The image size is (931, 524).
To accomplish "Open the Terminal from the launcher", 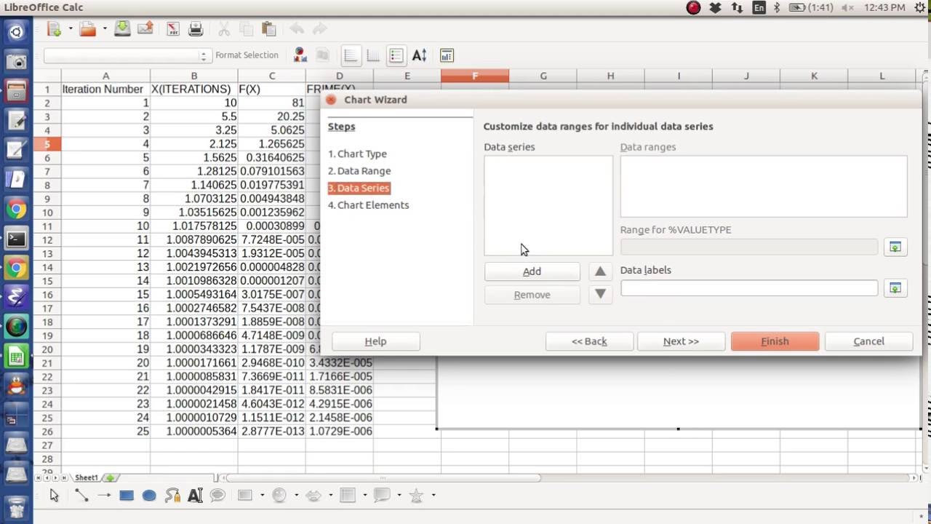I will point(16,239).
